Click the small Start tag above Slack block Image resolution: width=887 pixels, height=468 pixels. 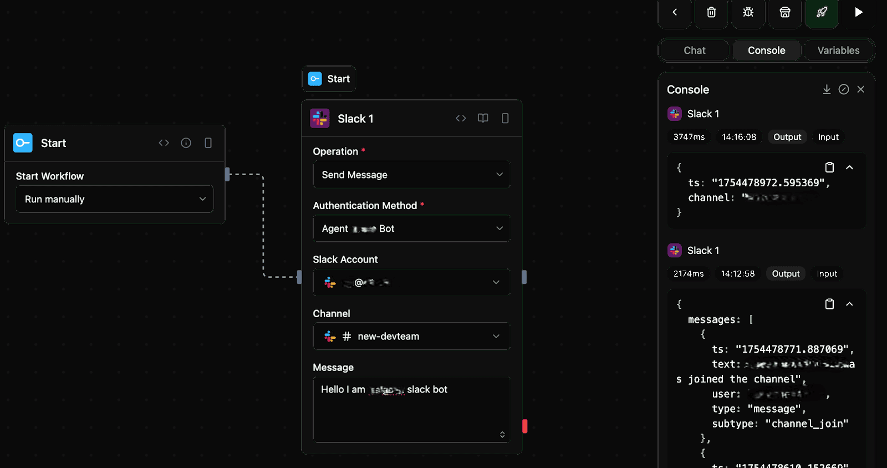point(329,79)
